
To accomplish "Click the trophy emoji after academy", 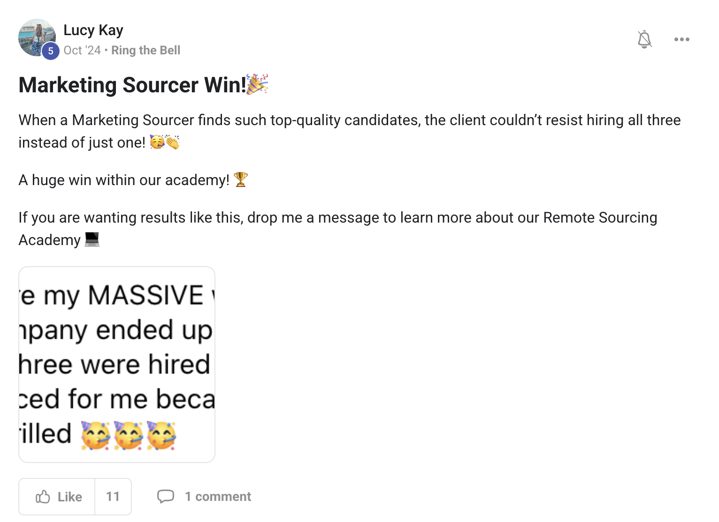I will (x=240, y=179).
